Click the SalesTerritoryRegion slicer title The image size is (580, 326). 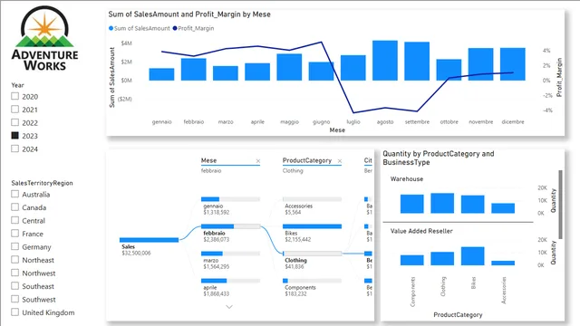click(42, 183)
